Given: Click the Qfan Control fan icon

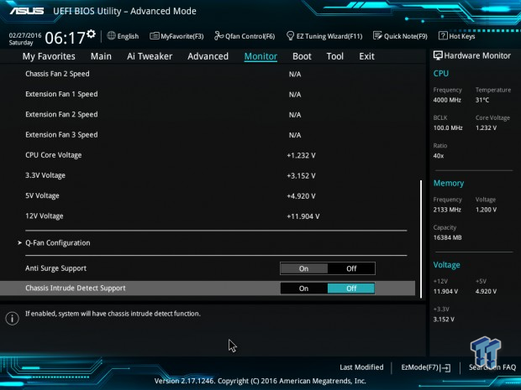Looking at the screenshot, I should point(218,36).
